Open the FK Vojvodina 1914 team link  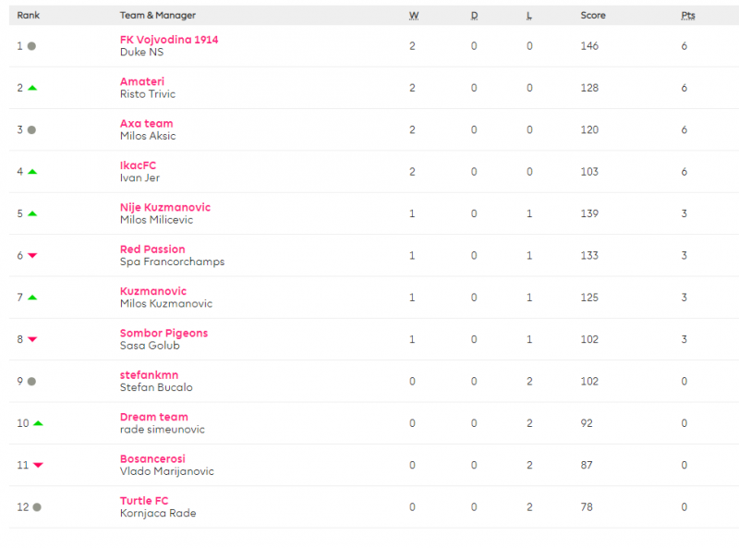[169, 40]
